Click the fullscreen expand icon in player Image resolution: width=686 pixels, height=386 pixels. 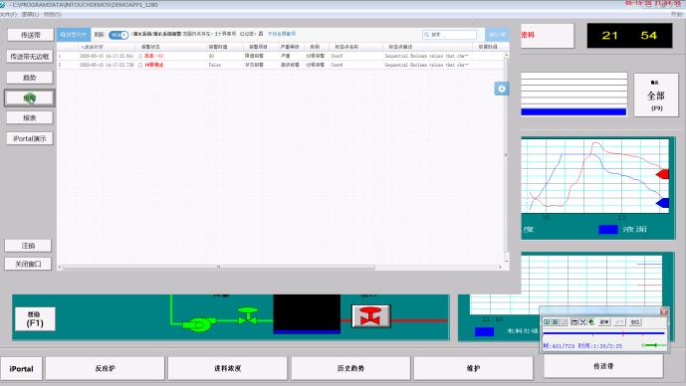tap(582, 322)
